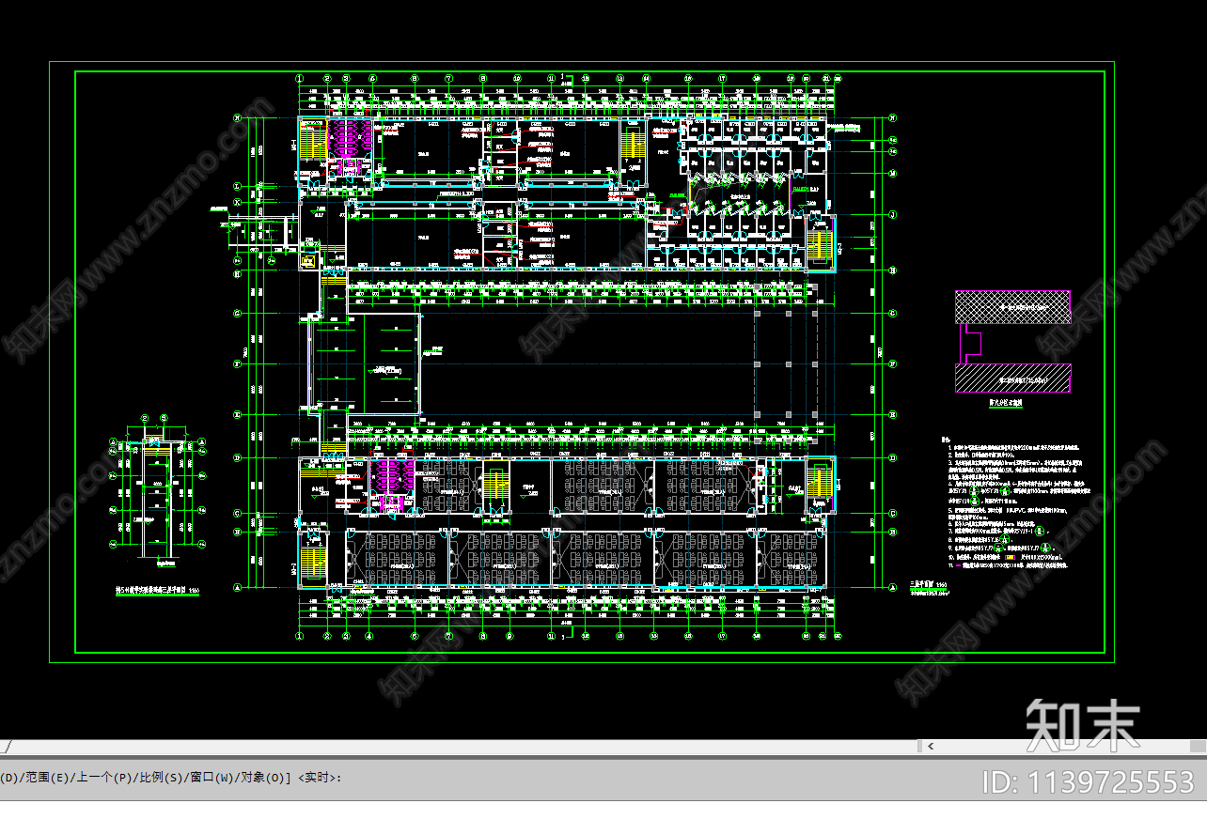Choose the 窗口(W) zoom option
Viewport: 1207px width, 819px height.
coord(212,777)
